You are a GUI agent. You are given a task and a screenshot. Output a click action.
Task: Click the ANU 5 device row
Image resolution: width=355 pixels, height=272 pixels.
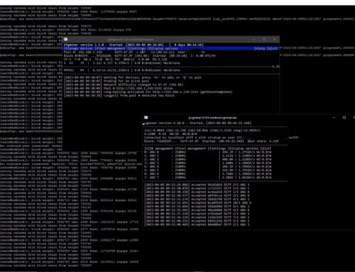208,170
